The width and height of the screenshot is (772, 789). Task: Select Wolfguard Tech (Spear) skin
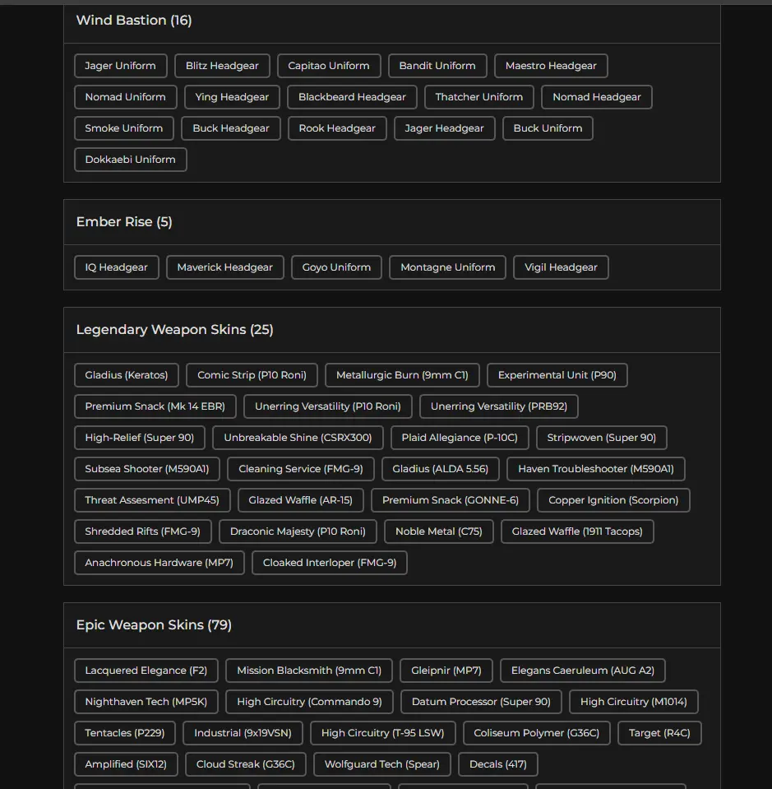coord(381,764)
